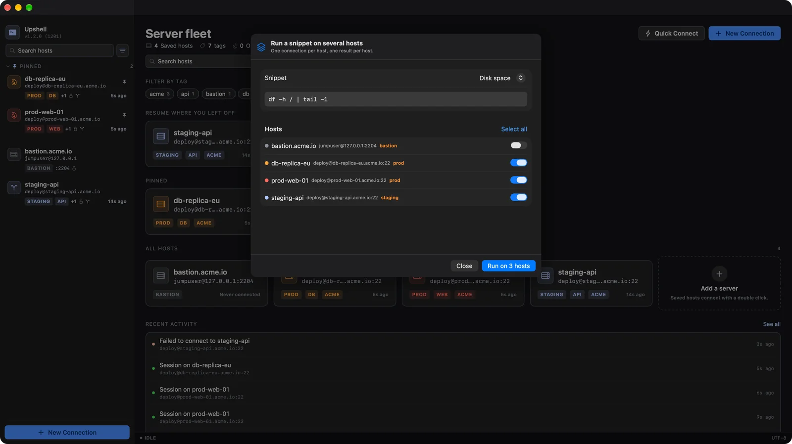This screenshot has height=444, width=792.
Task: Click Select all hosts link
Action: click(x=514, y=129)
